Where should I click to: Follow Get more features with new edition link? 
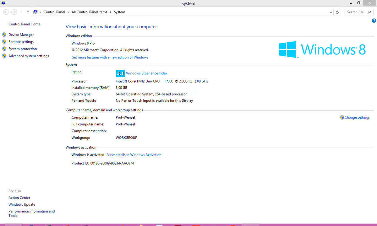click(110, 57)
